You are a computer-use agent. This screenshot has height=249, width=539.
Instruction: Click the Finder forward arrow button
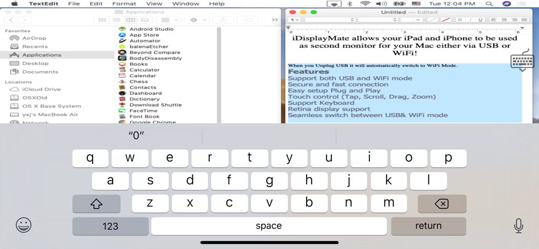pos(24,20)
